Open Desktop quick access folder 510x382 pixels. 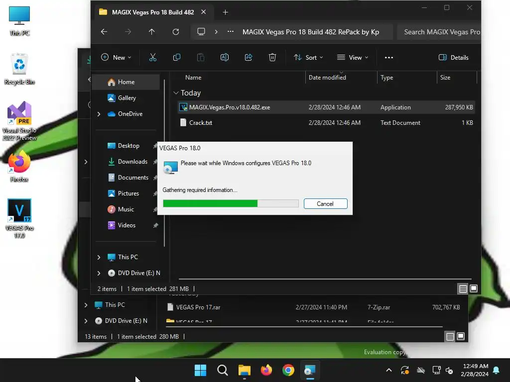point(128,146)
